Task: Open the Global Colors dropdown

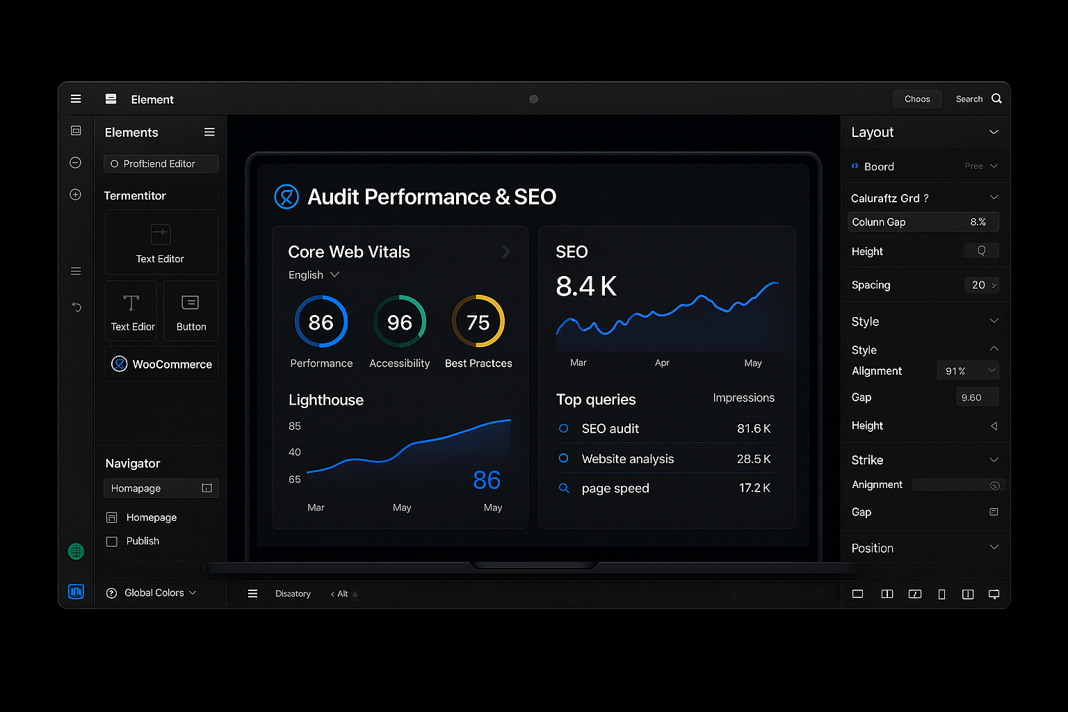Action: (x=152, y=593)
